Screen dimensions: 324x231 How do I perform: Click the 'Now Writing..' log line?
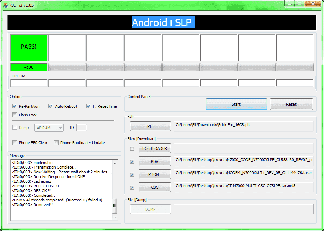click(60, 172)
